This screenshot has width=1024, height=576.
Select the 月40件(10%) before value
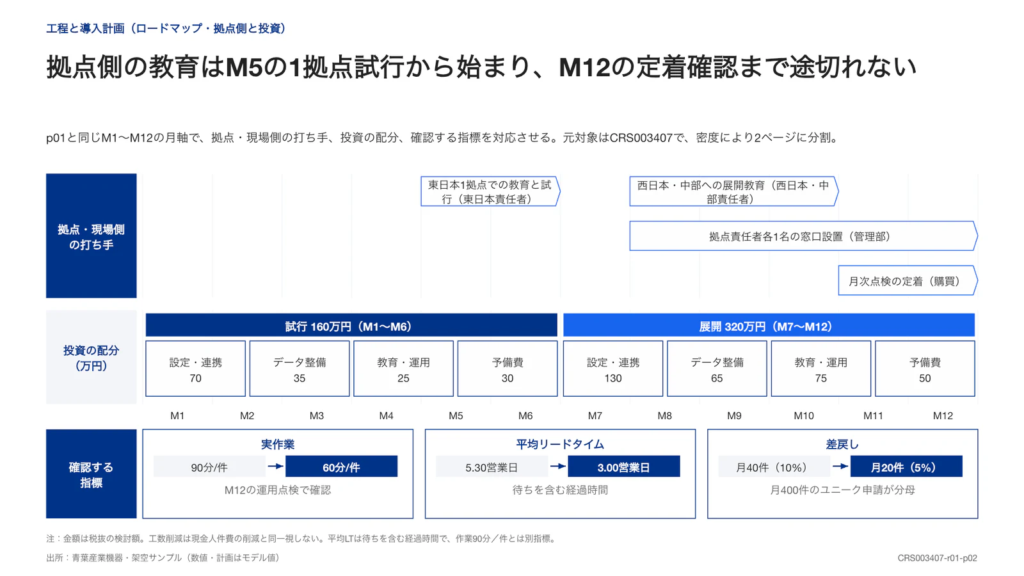[x=774, y=467]
